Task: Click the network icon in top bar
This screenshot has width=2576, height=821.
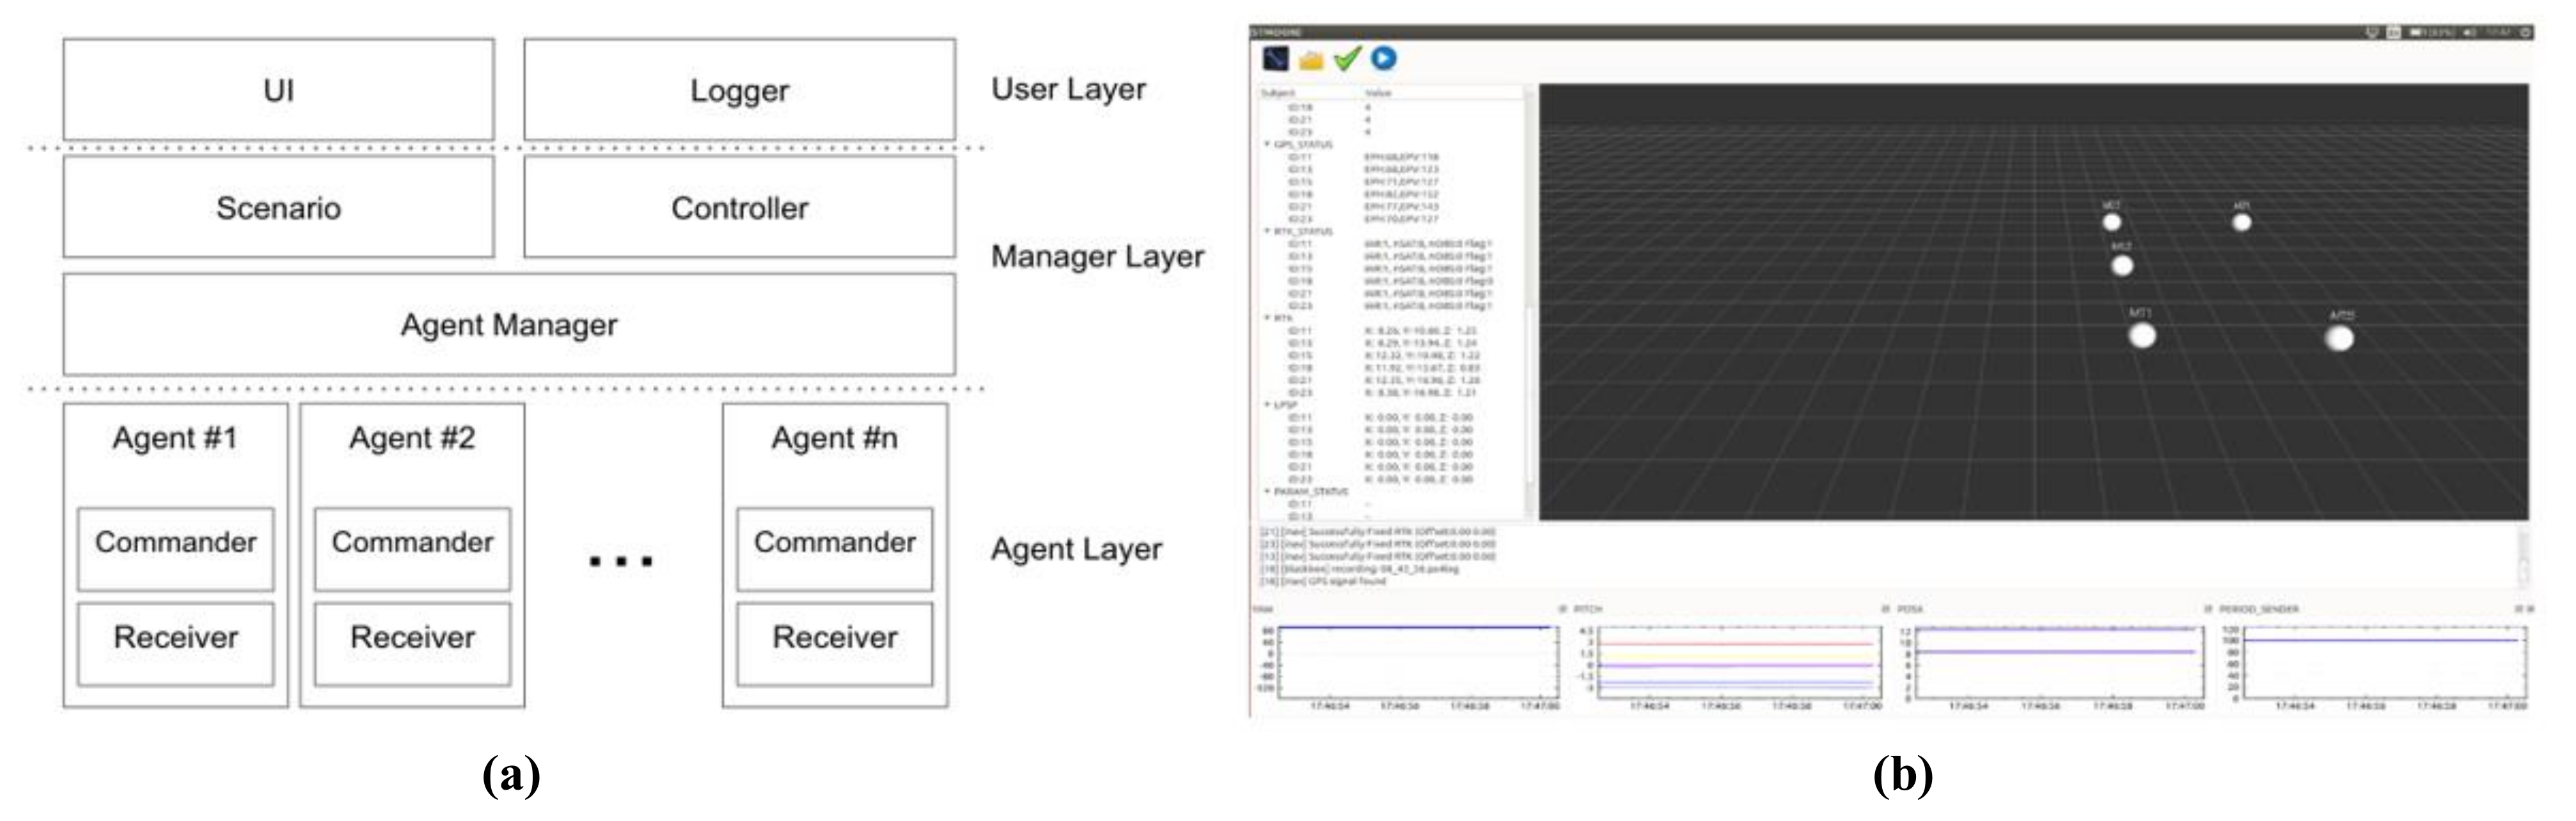Action: pyautogui.click(x=2372, y=33)
